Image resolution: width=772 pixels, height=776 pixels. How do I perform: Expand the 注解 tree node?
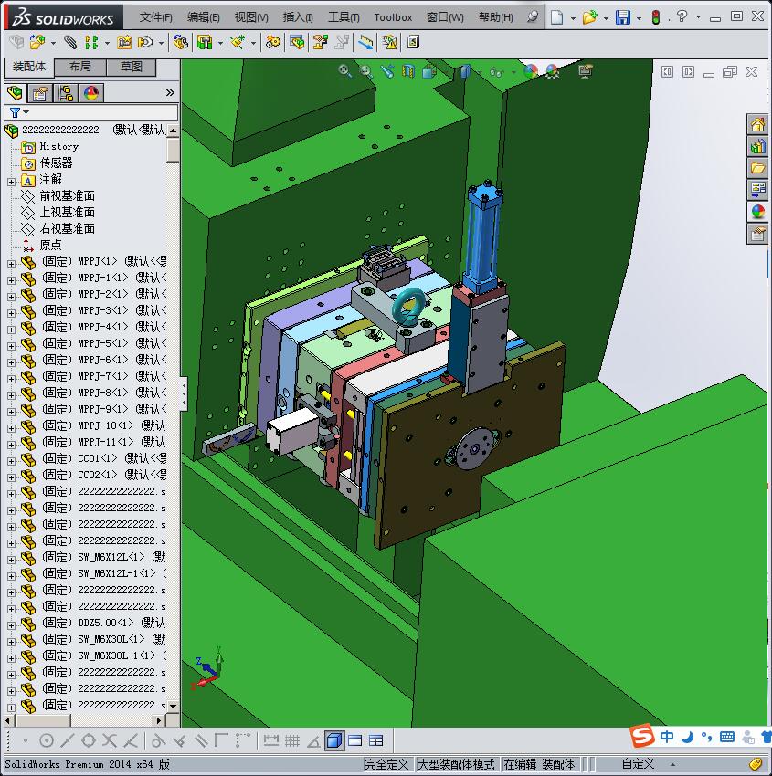pos(11,182)
